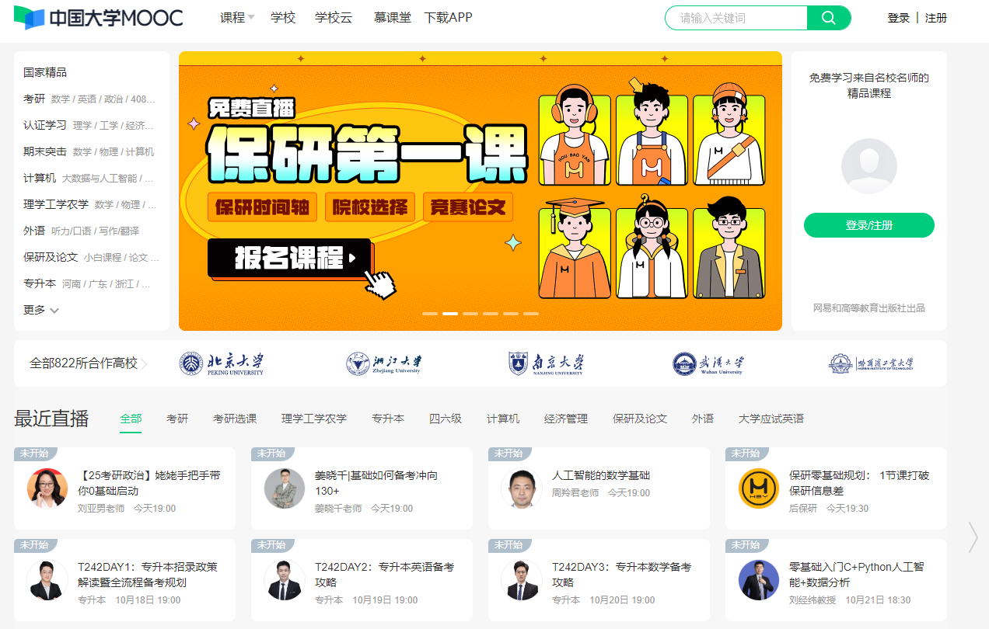Click search keyword input field

click(x=736, y=18)
